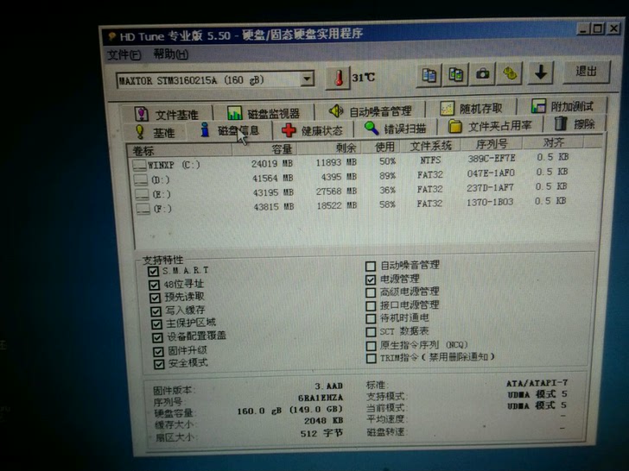
Task: Click the 退出 exit button
Action: click(586, 72)
